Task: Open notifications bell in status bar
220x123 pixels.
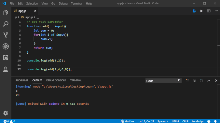Action: coord(215,121)
